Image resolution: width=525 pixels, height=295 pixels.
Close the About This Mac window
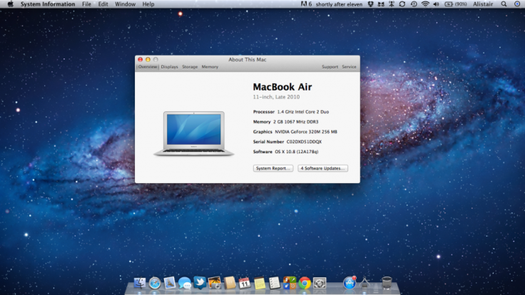141,60
